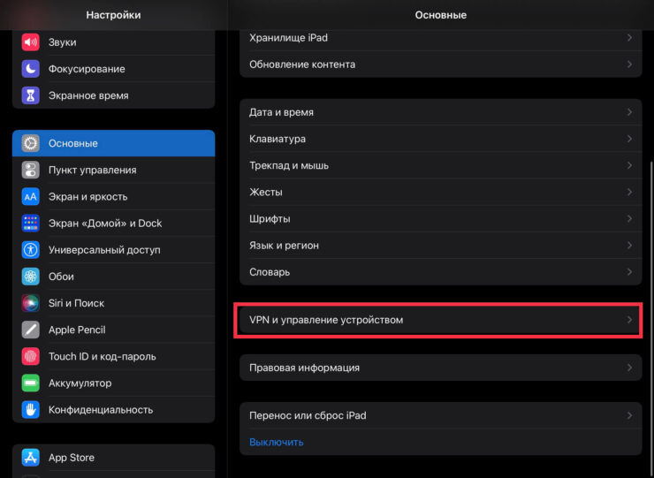The height and width of the screenshot is (478, 654).
Task: Open Трекпад и мышь row
Action: pos(440,165)
